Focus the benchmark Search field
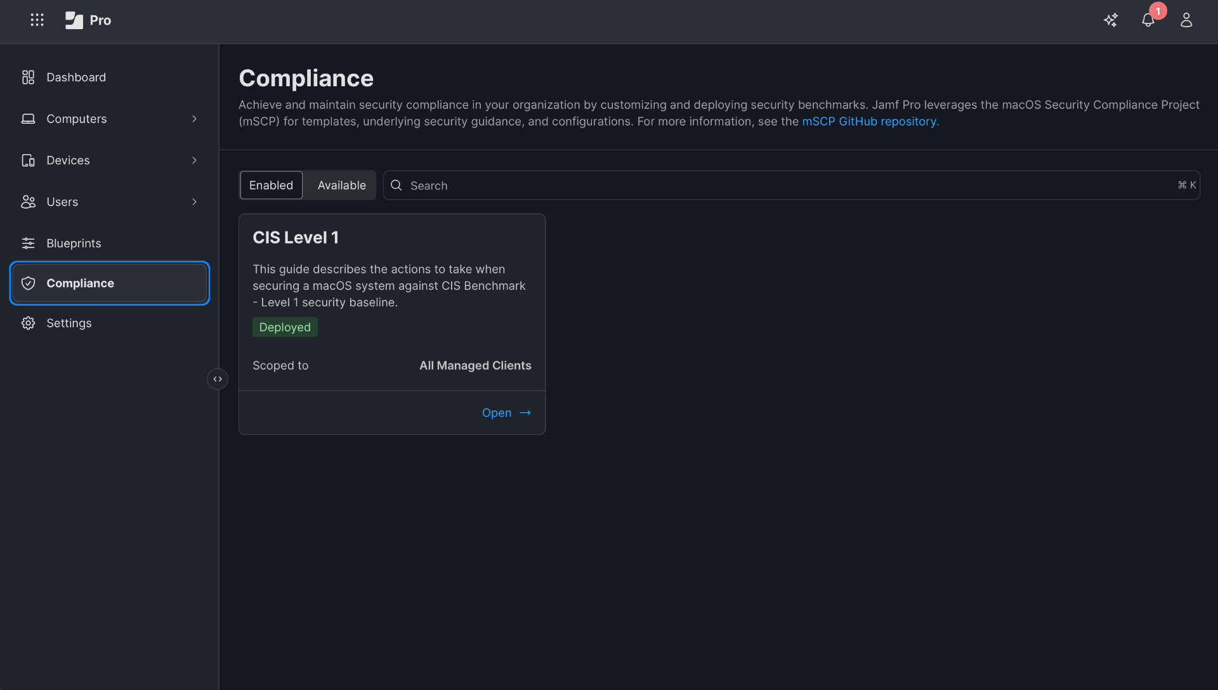1218x690 pixels. coord(791,185)
